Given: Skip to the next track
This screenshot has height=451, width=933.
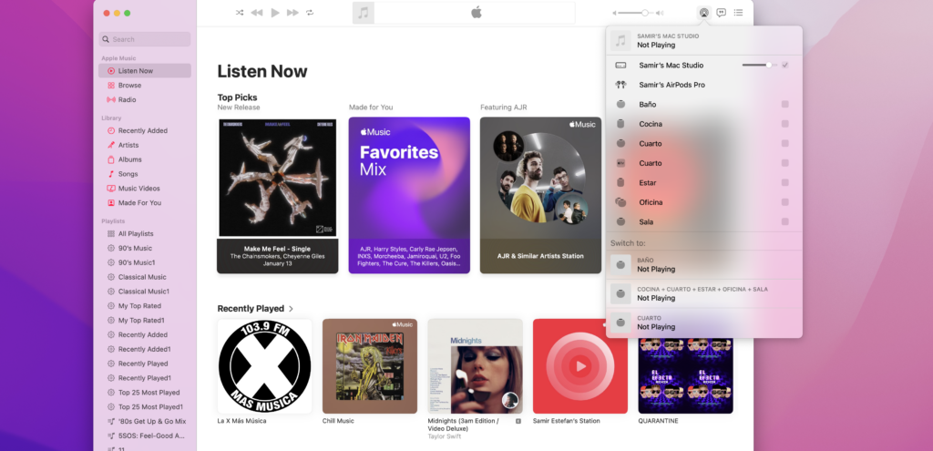Looking at the screenshot, I should click(292, 13).
